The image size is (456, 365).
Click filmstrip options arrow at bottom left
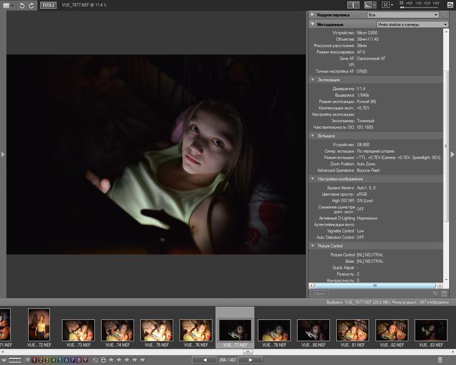point(4,360)
